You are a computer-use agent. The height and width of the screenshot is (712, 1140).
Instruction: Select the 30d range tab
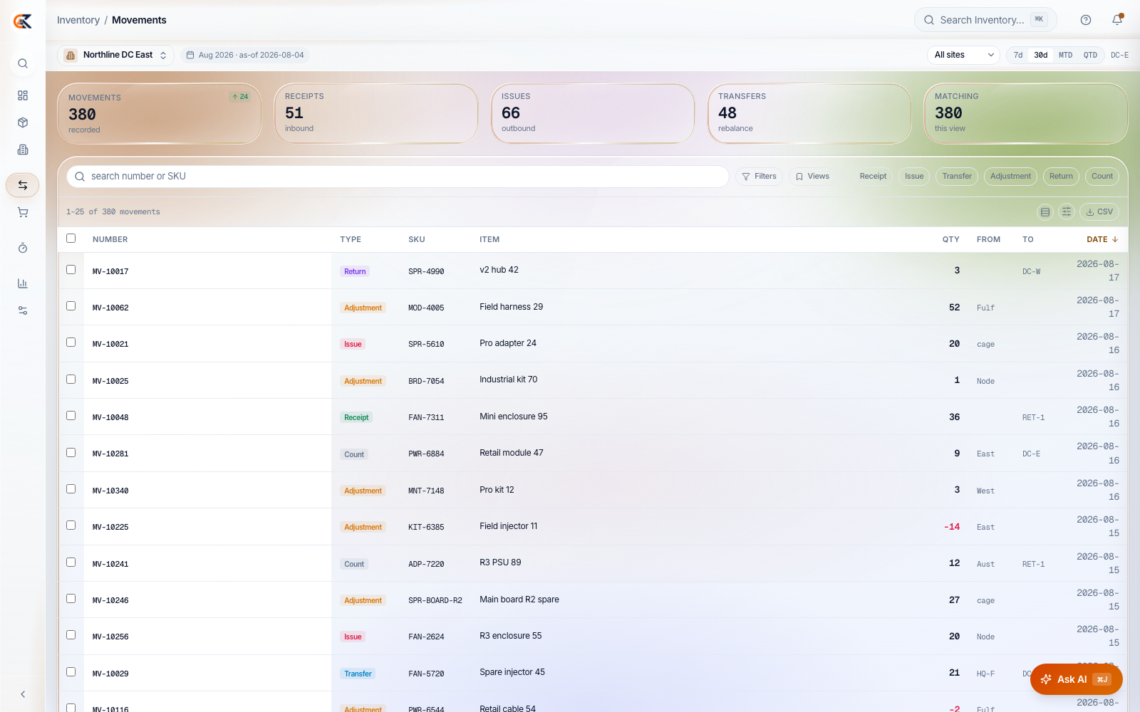(x=1041, y=55)
